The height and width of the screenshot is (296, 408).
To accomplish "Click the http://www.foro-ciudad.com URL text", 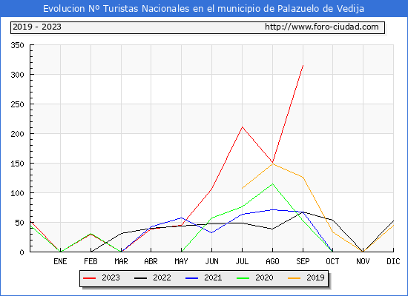I will [x=322, y=27].
